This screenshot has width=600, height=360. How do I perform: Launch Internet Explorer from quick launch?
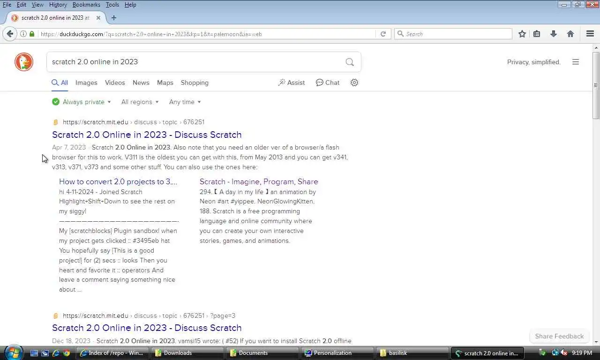point(56,353)
